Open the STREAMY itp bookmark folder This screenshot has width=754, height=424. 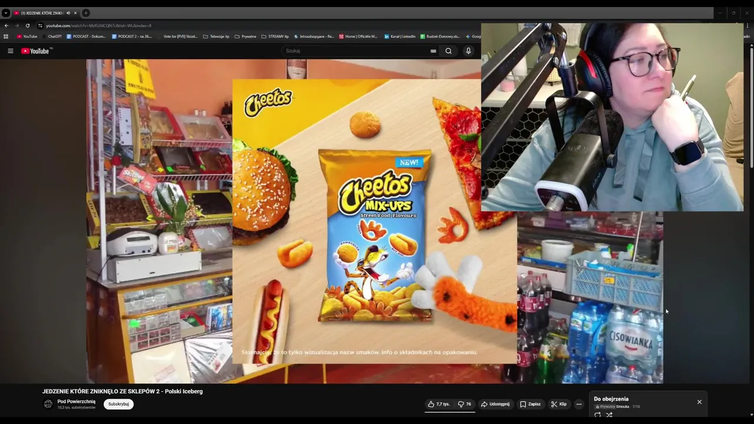click(275, 37)
